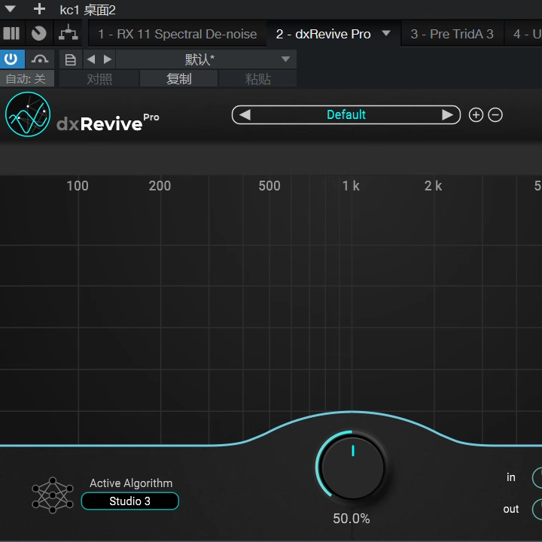This screenshot has height=542, width=542.
Task: Open dxRevive Pro tab dropdown arrow
Action: point(386,33)
